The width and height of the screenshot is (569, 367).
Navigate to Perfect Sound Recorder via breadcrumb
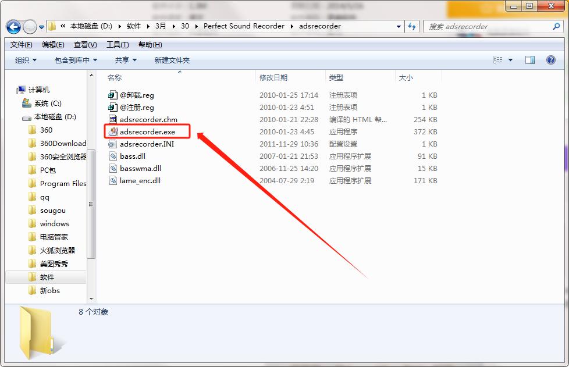coord(244,26)
